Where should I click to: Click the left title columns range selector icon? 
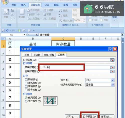tap(112, 71)
